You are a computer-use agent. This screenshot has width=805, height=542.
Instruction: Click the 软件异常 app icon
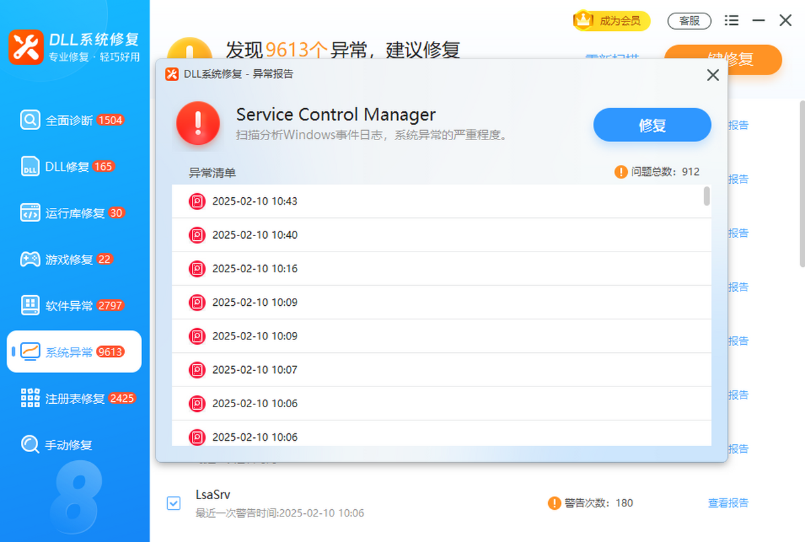30,305
